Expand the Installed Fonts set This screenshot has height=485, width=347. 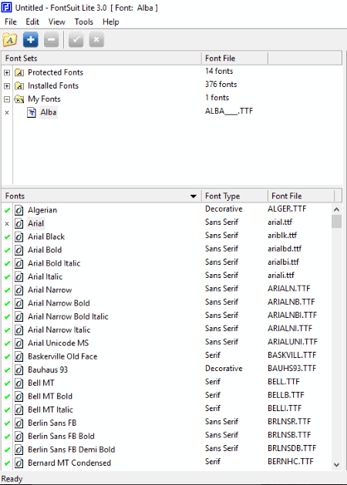click(x=7, y=86)
